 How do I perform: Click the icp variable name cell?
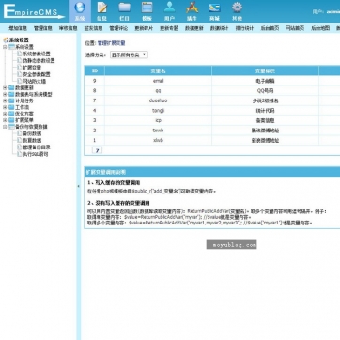(x=158, y=120)
